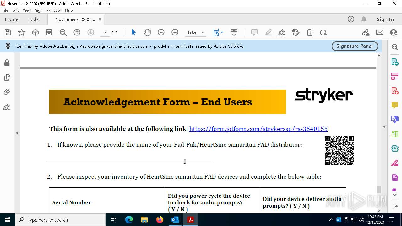Click the share with others person icon
Image resolution: width=402 pixels, height=226 pixels.
394,32
